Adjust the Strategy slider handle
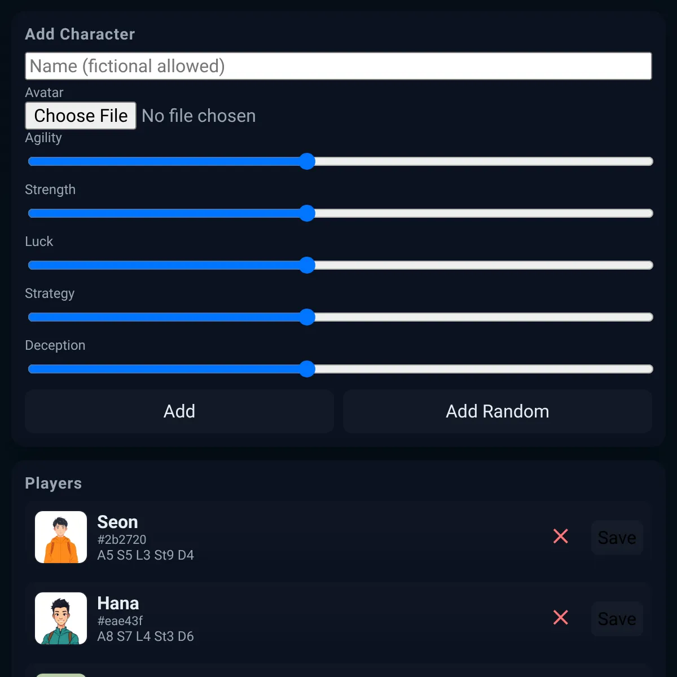The height and width of the screenshot is (677, 677). coord(307,317)
